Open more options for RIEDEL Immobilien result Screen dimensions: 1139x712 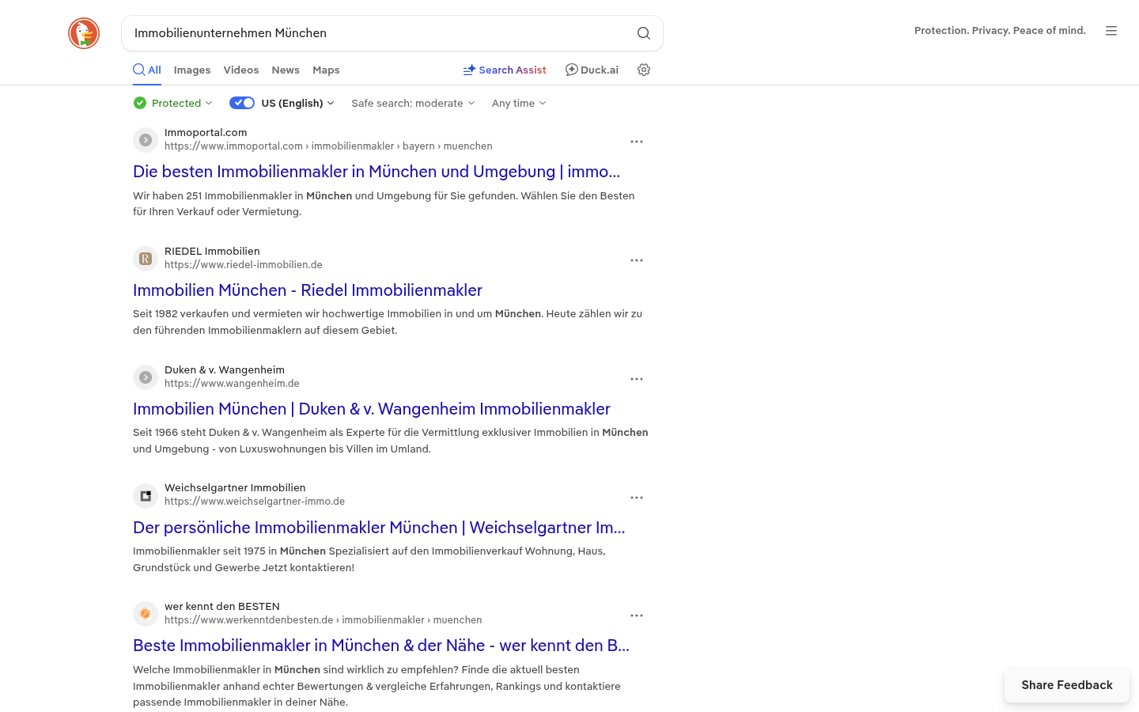pos(637,260)
